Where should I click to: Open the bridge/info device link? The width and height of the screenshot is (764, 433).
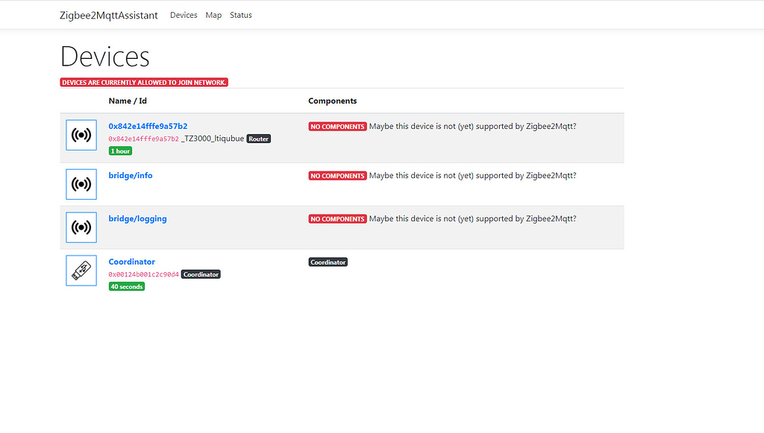pos(131,175)
